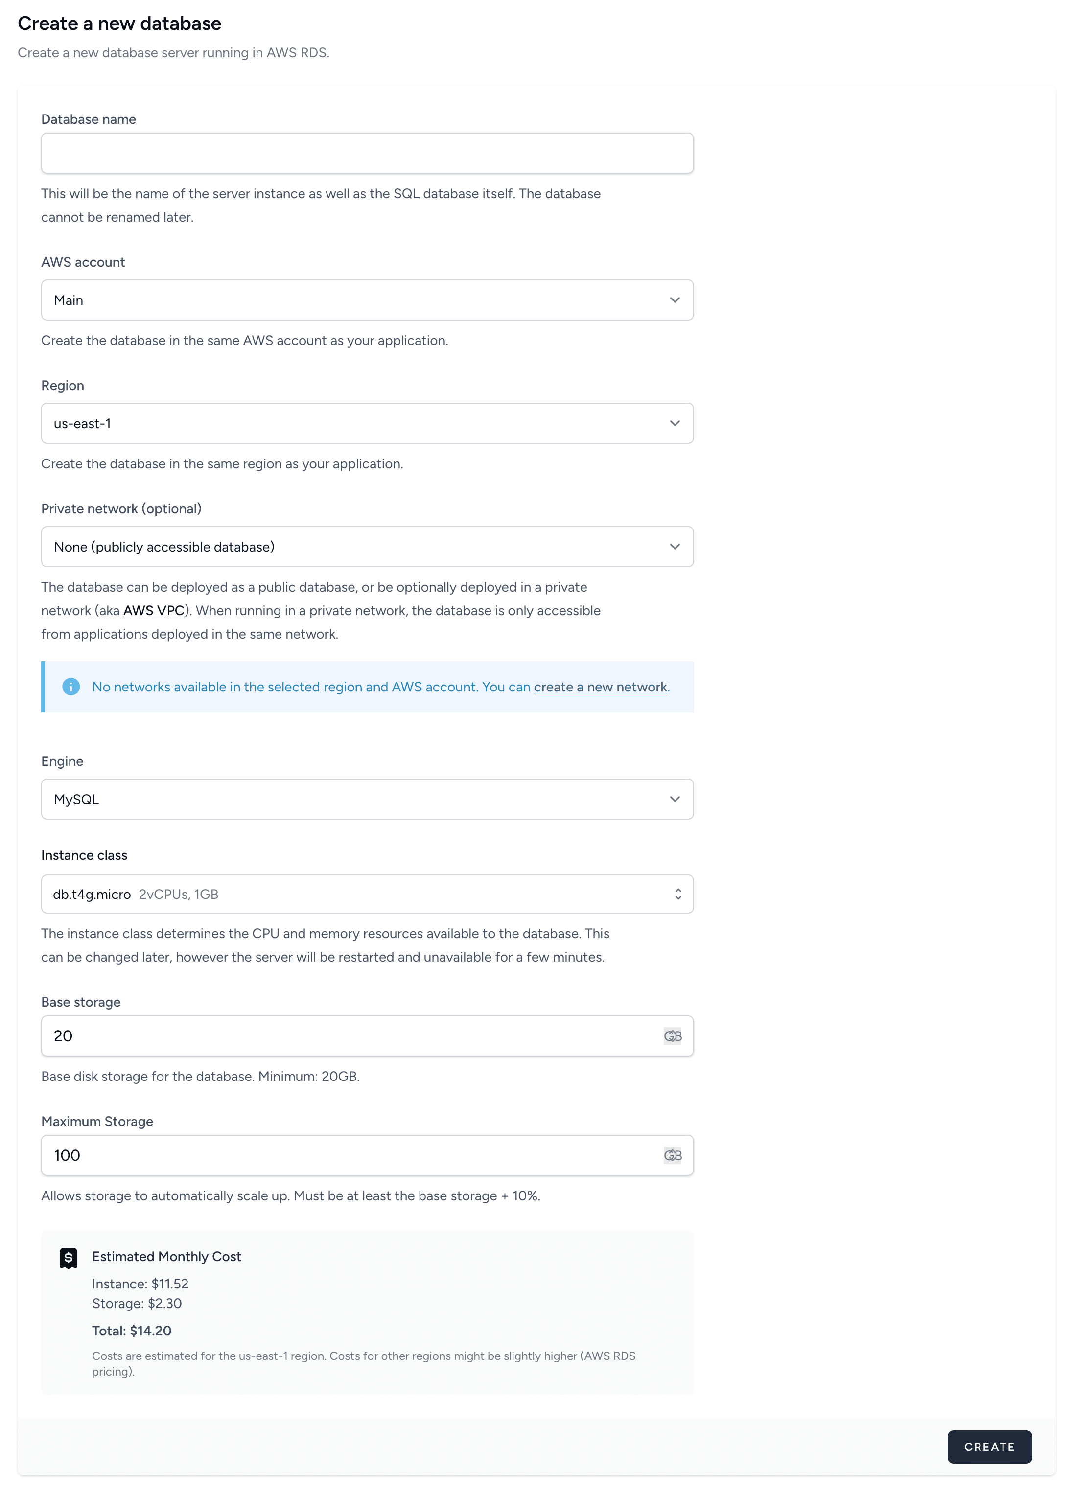This screenshot has width=1073, height=1494.
Task: Open the AWS account dropdown
Action: tap(367, 300)
